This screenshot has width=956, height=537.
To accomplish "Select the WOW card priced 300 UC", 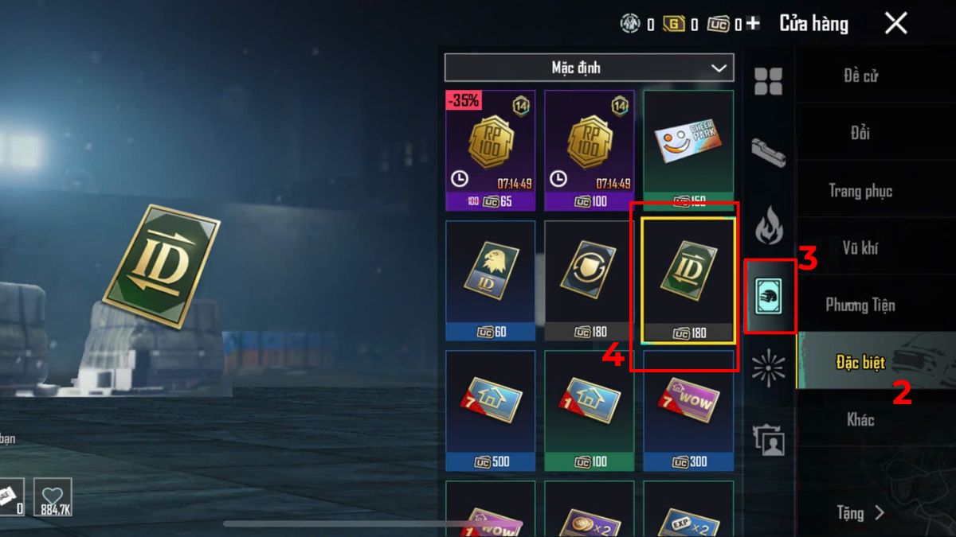I will tap(688, 411).
